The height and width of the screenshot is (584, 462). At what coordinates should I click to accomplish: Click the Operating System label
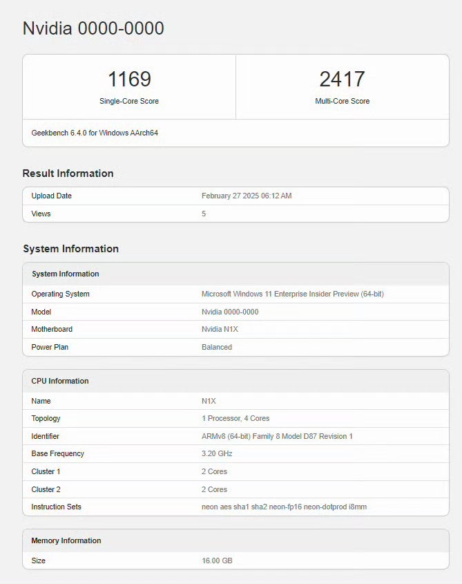[60, 294]
